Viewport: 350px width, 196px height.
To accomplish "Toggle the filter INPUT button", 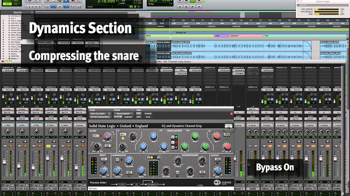I will [95, 136].
